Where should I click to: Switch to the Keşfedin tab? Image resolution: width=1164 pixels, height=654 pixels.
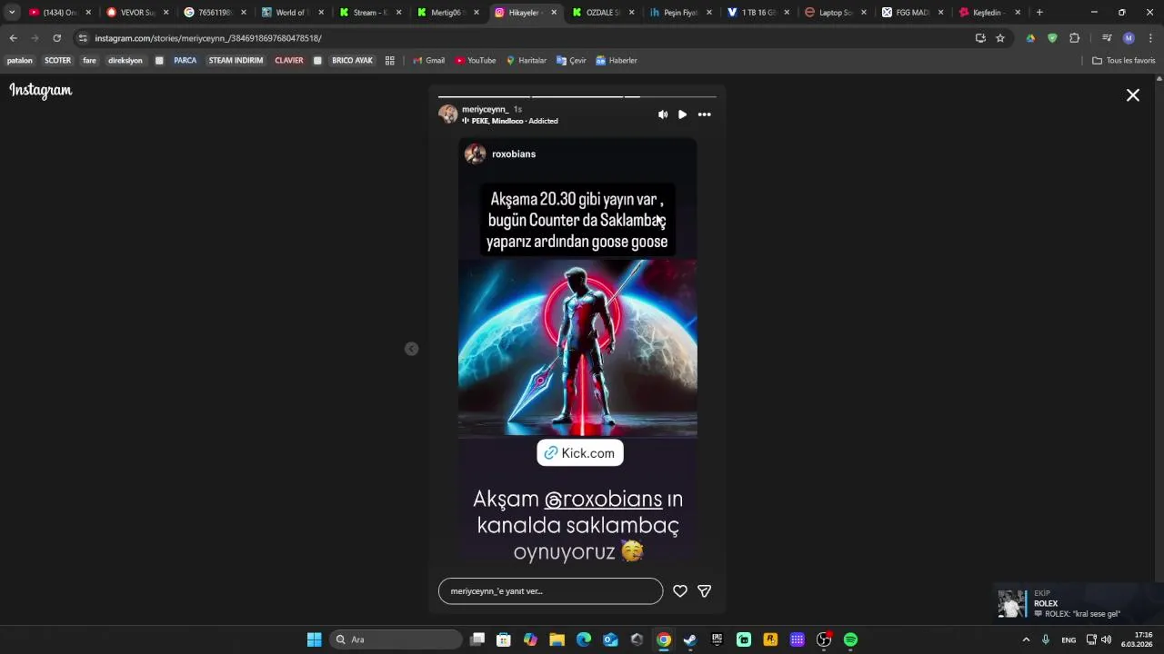tap(990, 13)
